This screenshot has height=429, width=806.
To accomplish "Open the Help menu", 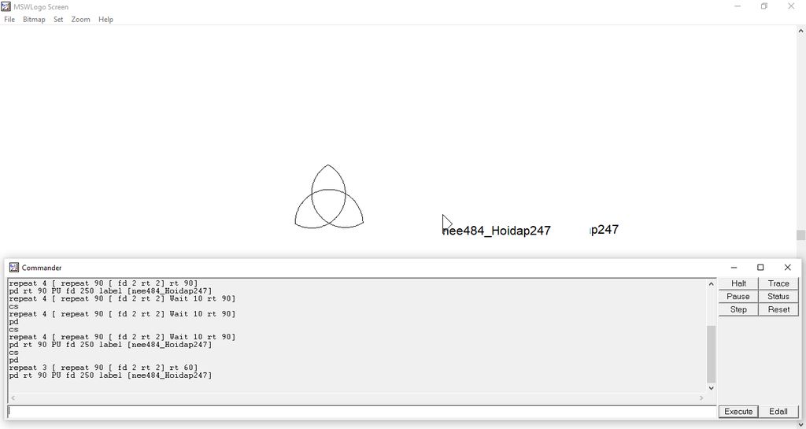I will pyautogui.click(x=106, y=20).
